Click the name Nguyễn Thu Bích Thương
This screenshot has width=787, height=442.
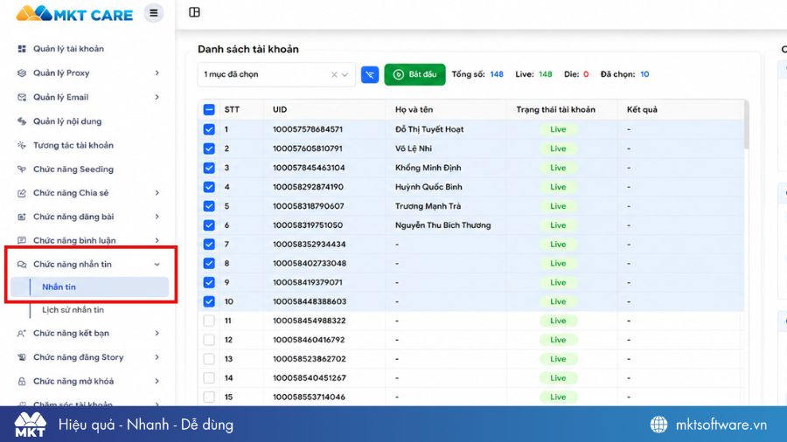(442, 225)
